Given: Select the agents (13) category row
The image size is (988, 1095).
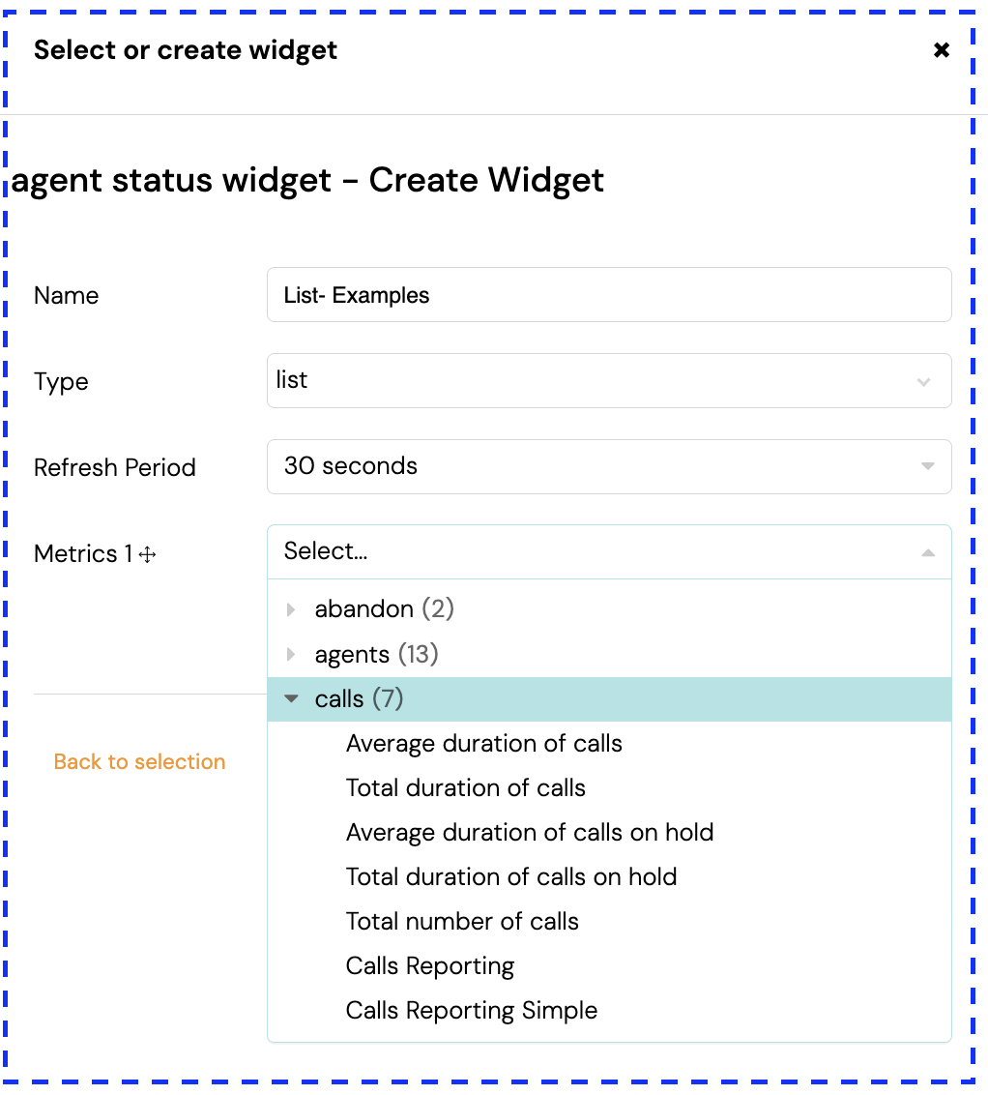Looking at the screenshot, I should tap(376, 655).
